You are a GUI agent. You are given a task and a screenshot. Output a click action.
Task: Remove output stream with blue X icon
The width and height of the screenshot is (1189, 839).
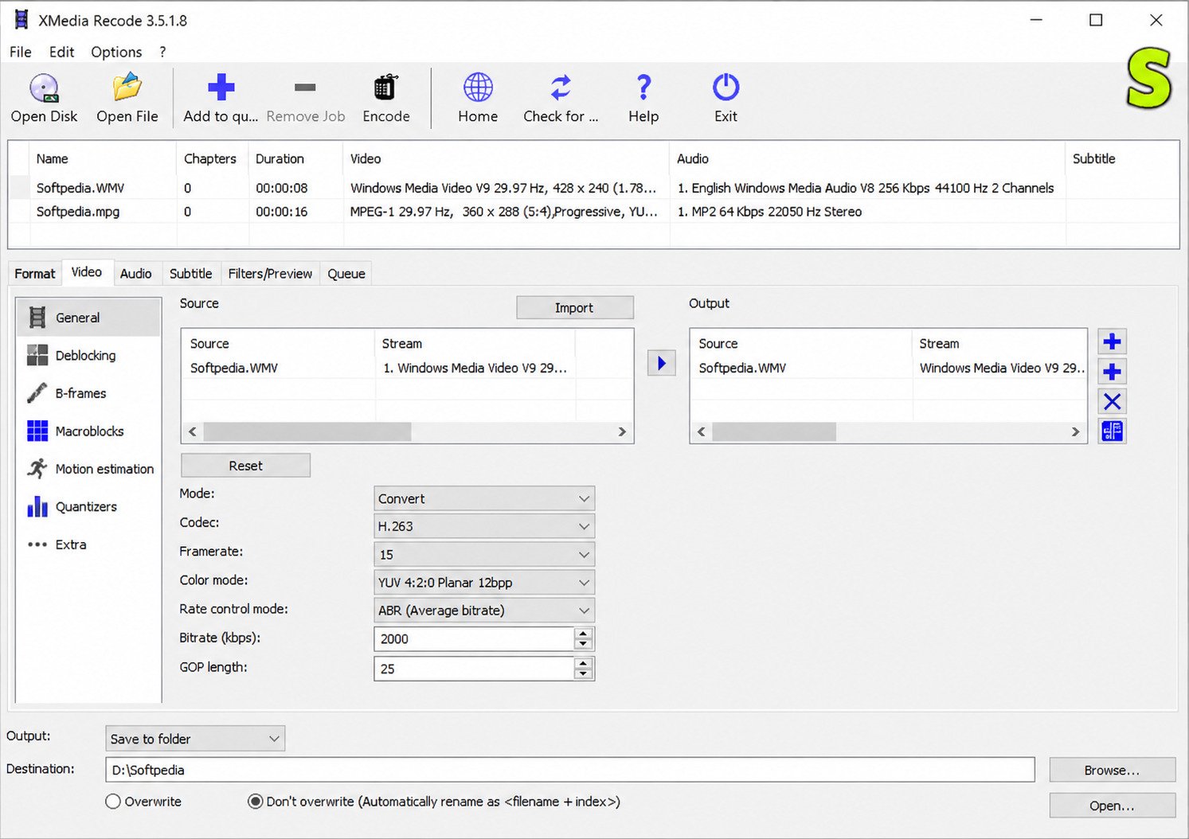[1112, 401]
